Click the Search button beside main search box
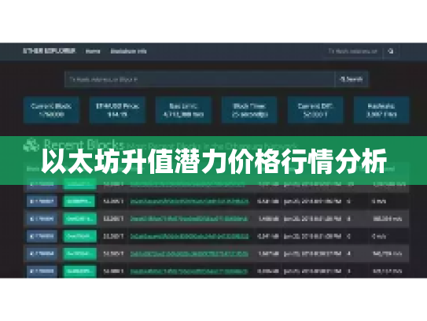Image resolution: width=427 pixels, height=321 pixels. 352,79
